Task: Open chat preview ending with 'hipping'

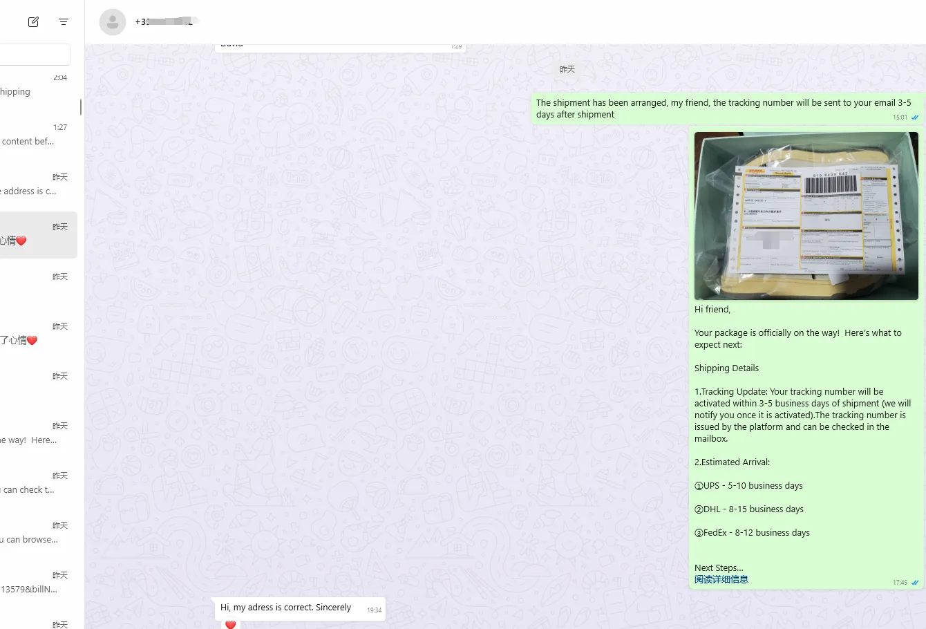Action: point(15,91)
